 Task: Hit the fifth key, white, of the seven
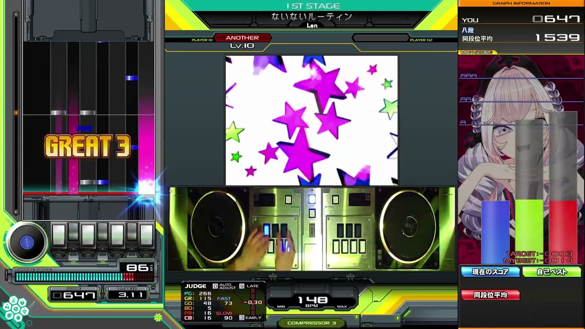[117, 235]
